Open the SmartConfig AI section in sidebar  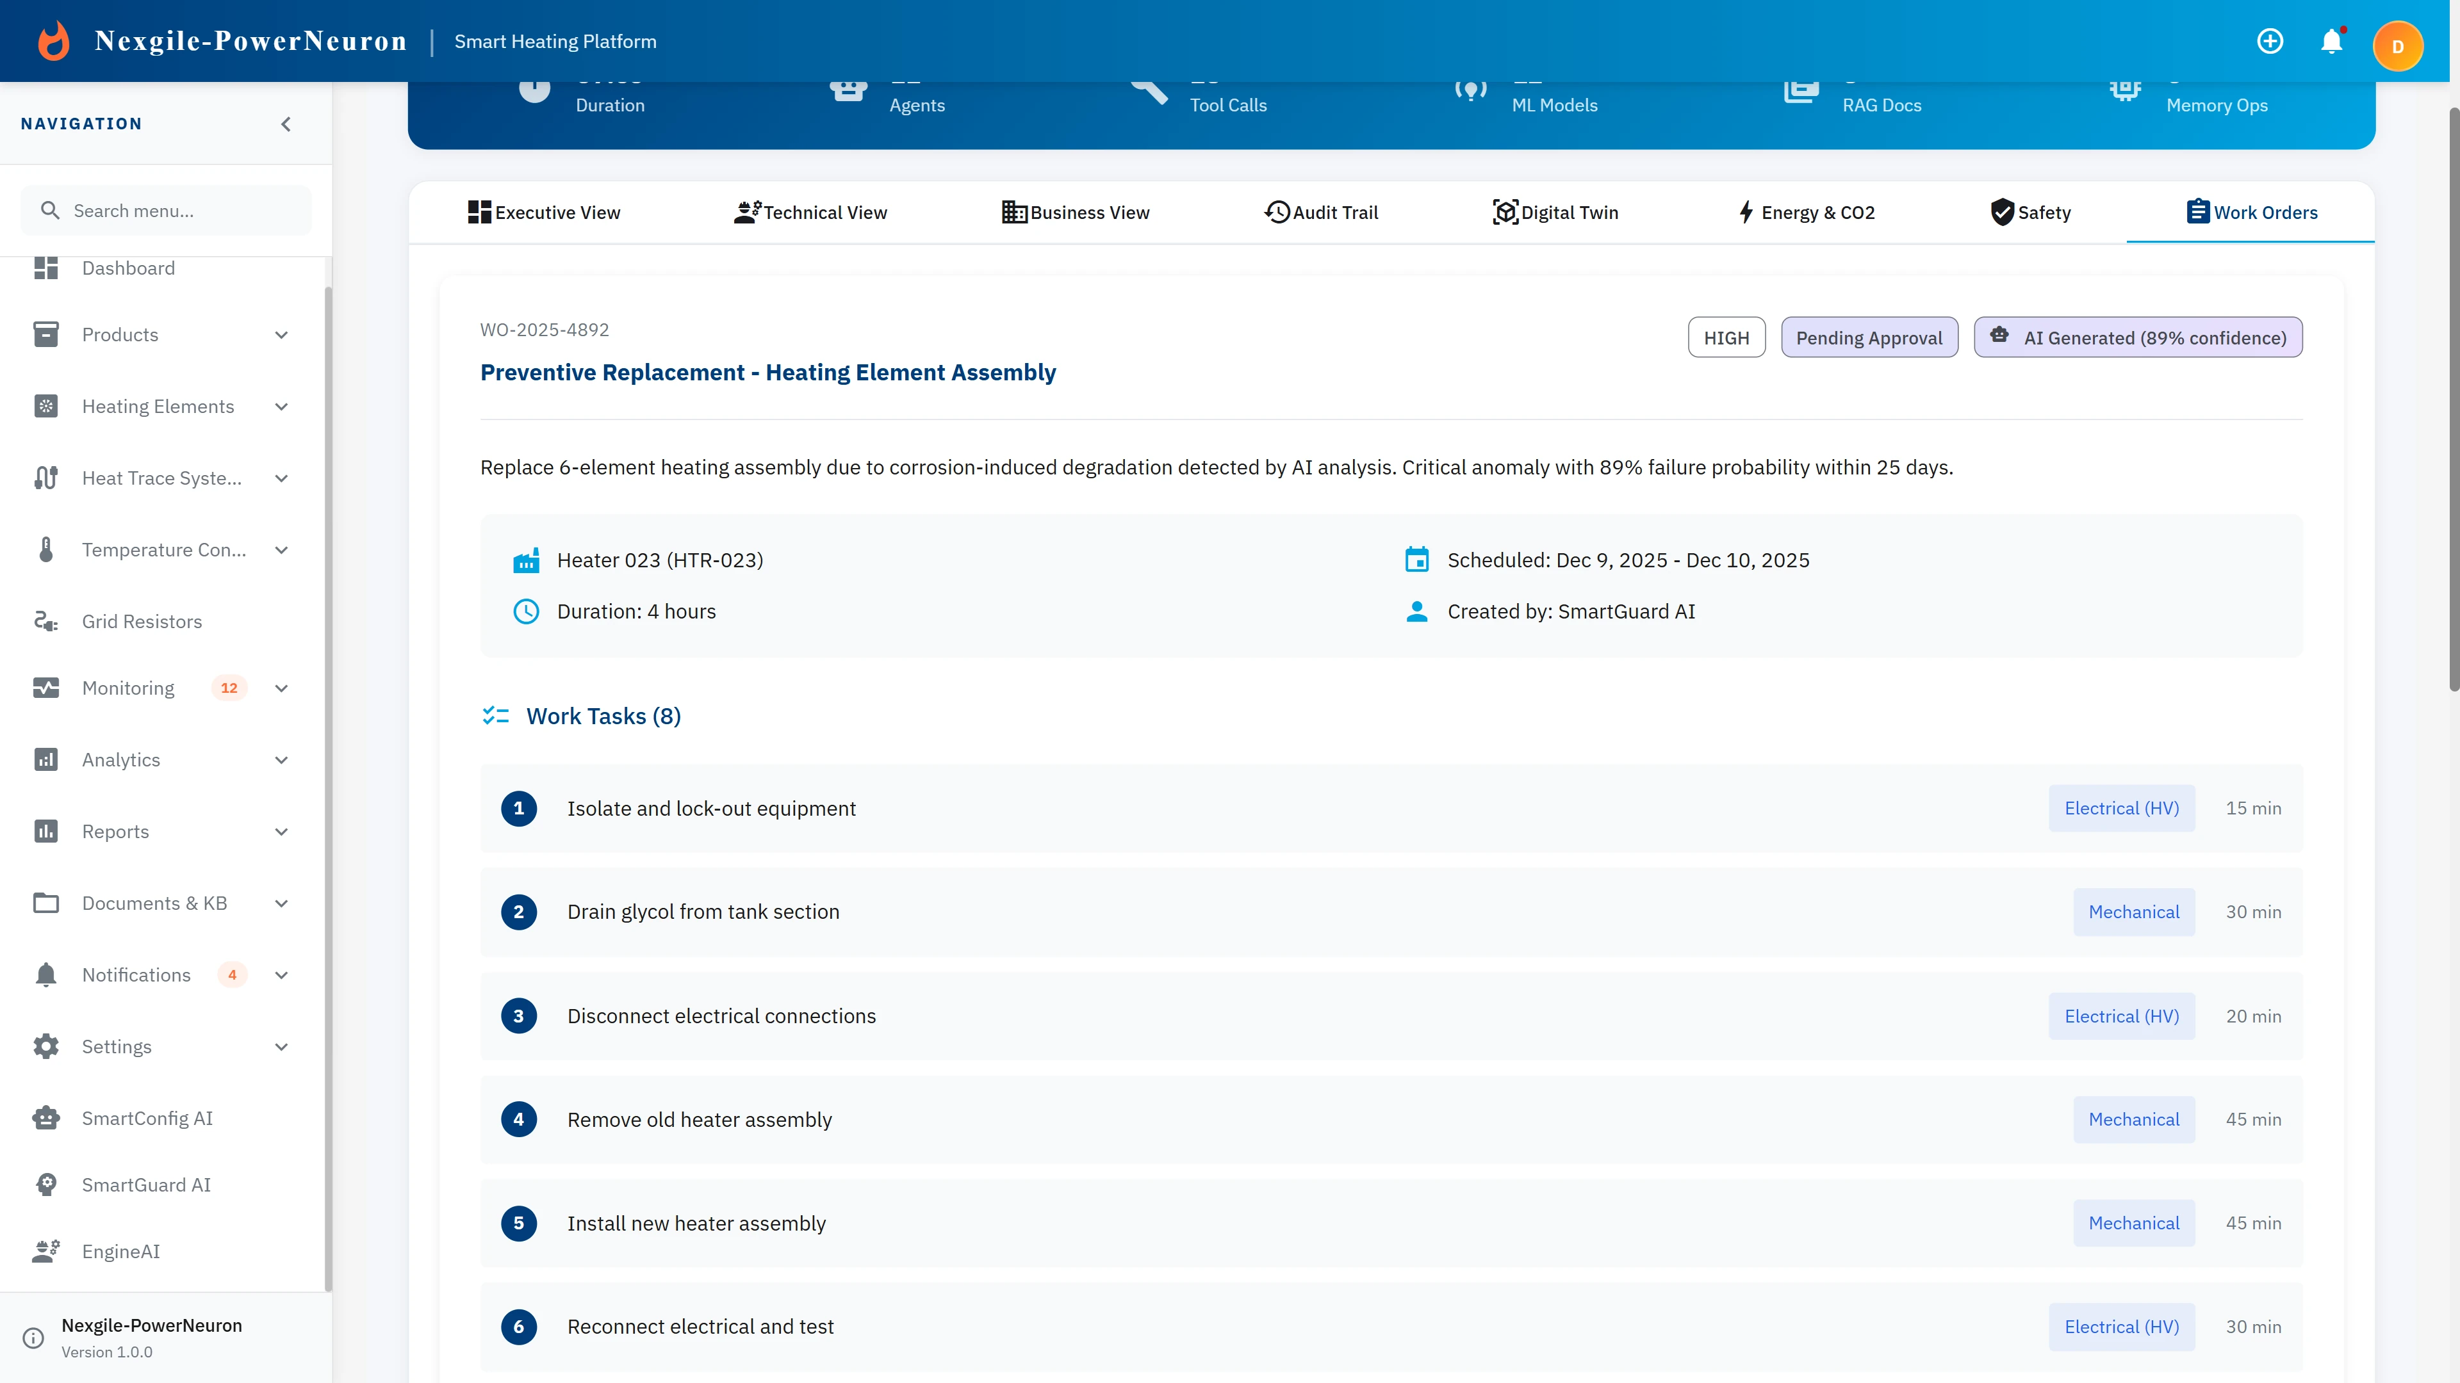(x=147, y=1118)
